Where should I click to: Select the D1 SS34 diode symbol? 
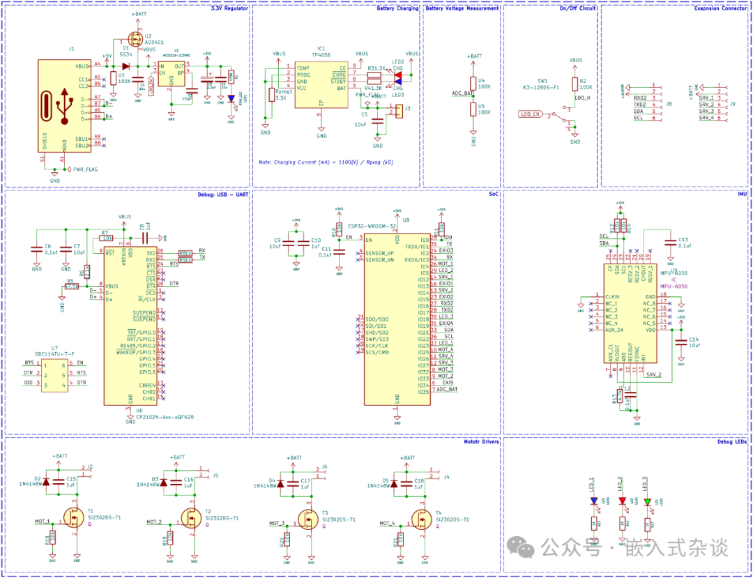(127, 66)
